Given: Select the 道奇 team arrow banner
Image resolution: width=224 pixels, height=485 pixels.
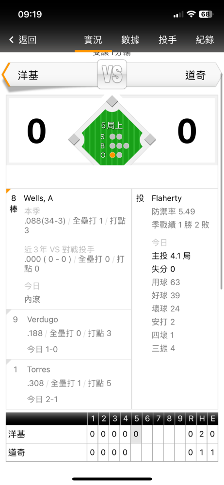Looking at the screenshot, I should pos(174,75).
